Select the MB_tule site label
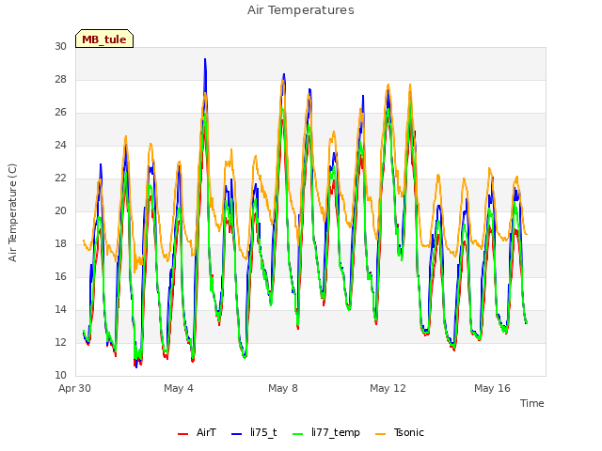 pyautogui.click(x=104, y=39)
